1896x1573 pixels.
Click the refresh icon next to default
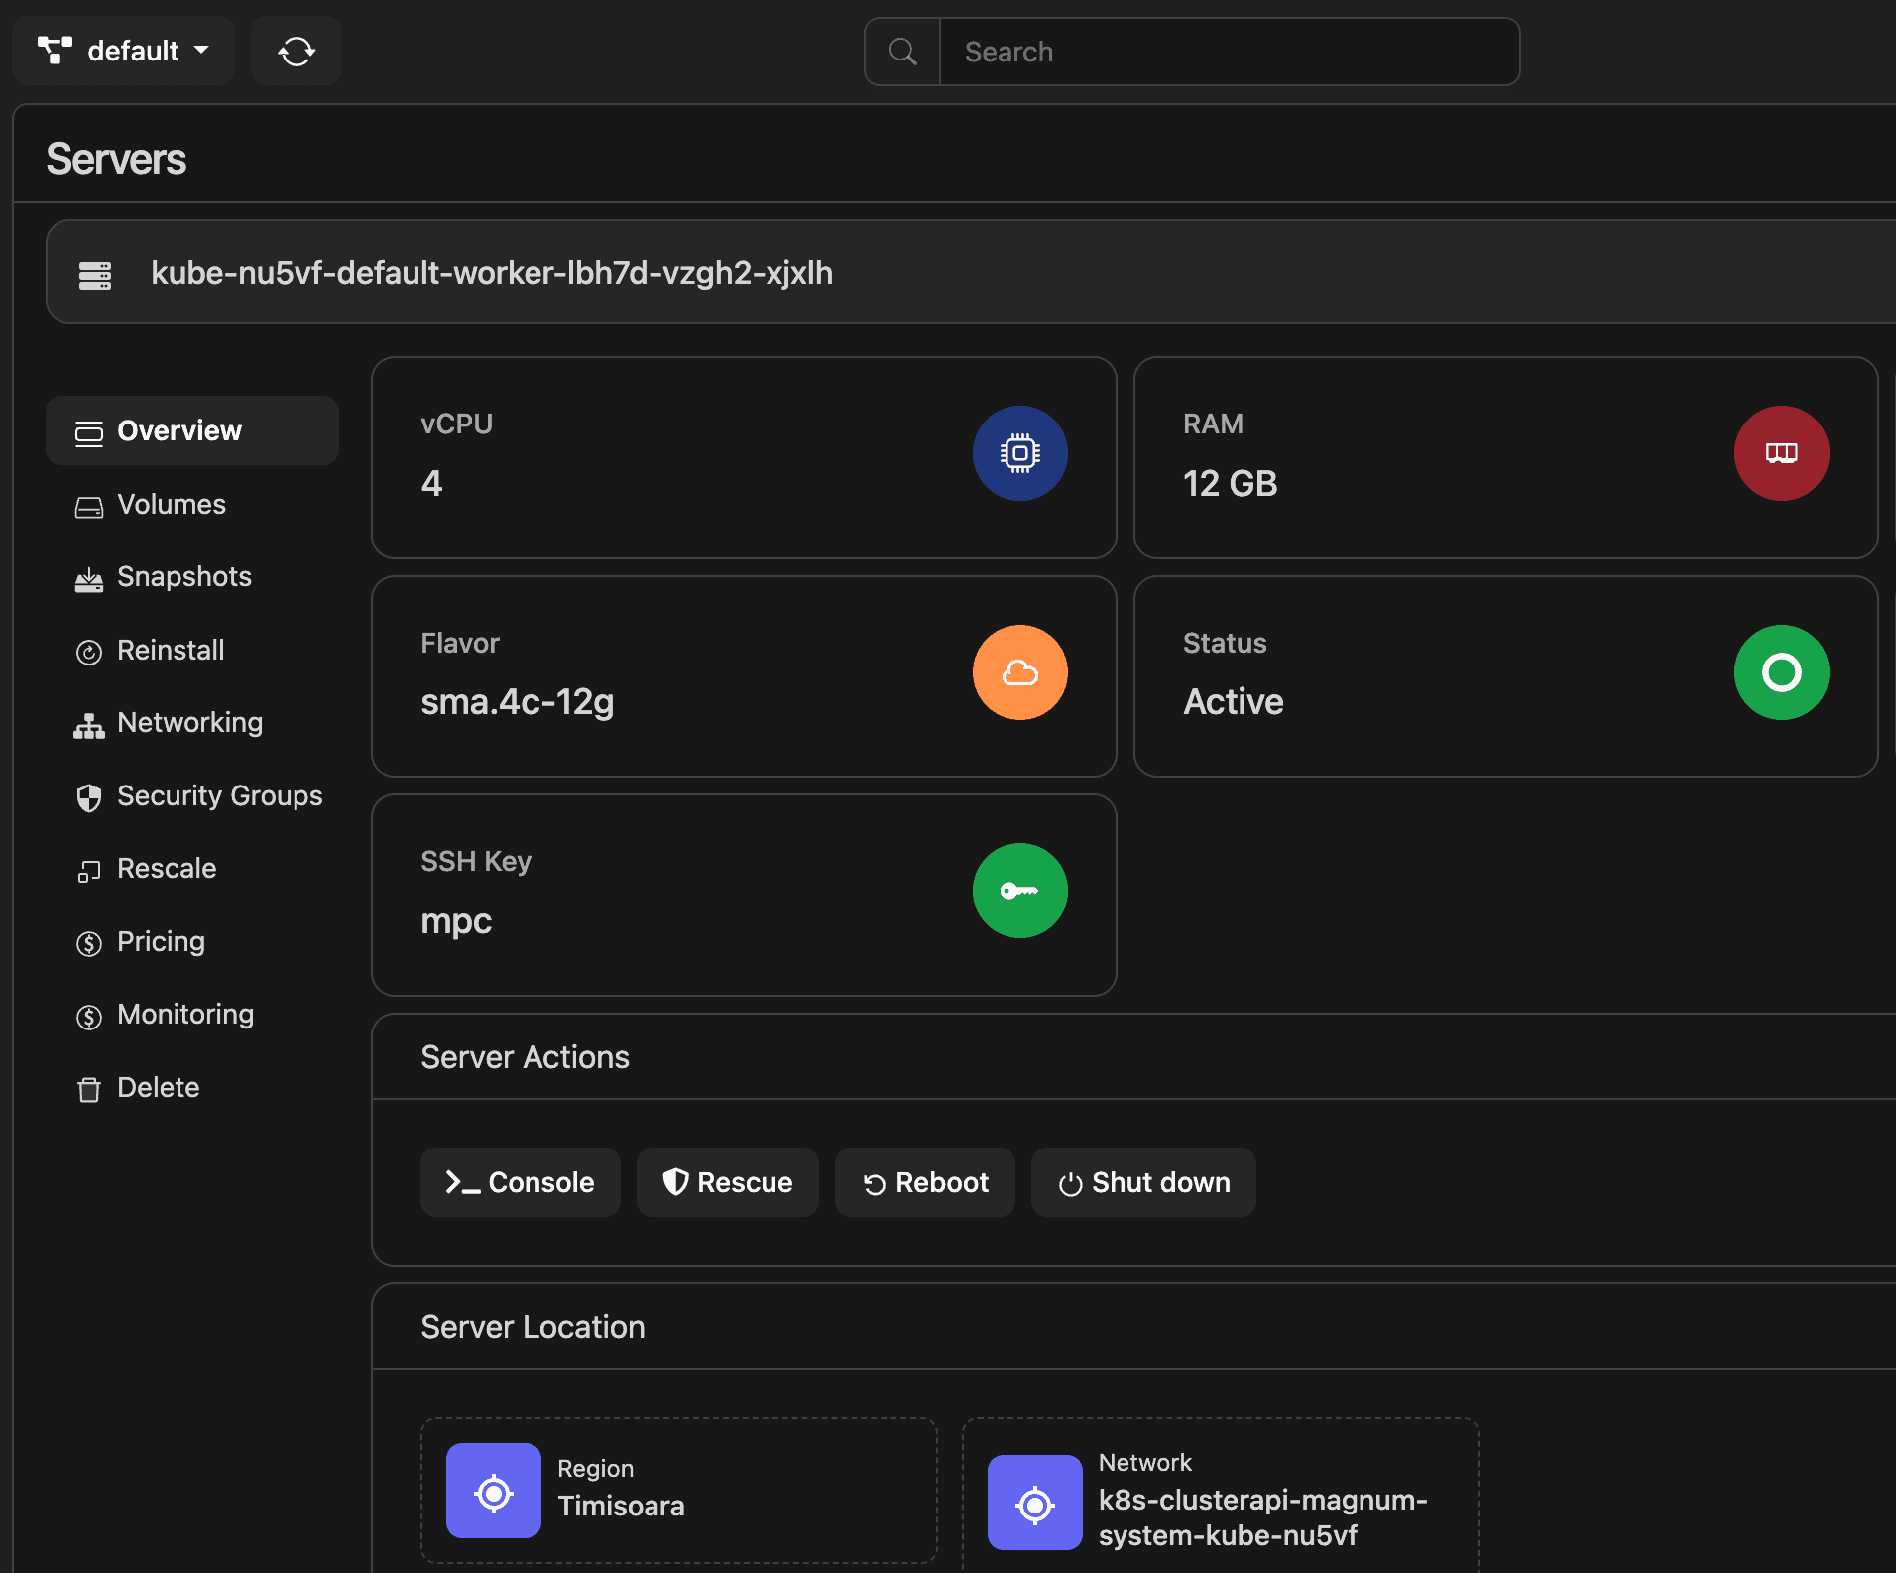pos(296,51)
